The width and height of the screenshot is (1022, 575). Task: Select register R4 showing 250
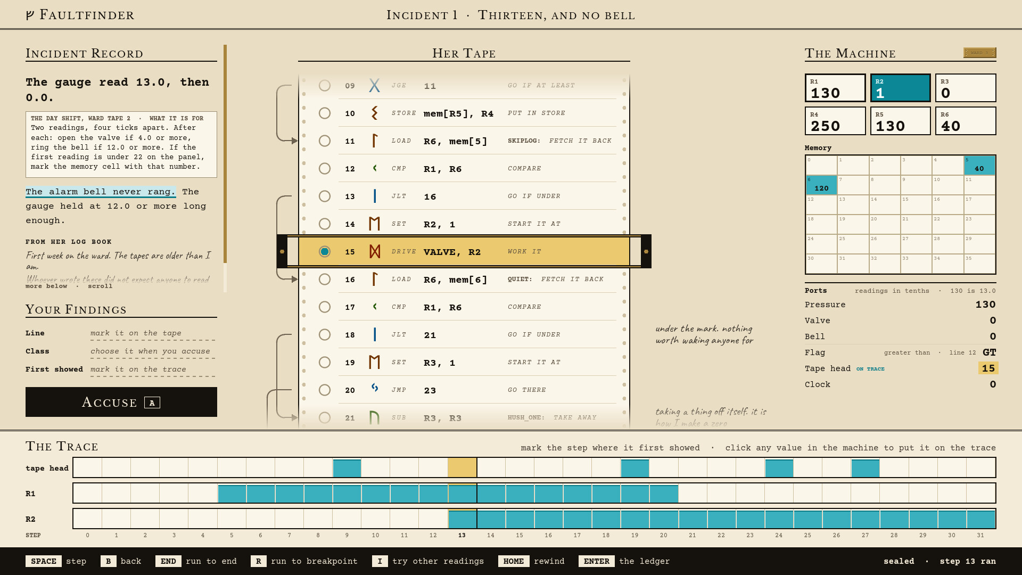(x=835, y=121)
